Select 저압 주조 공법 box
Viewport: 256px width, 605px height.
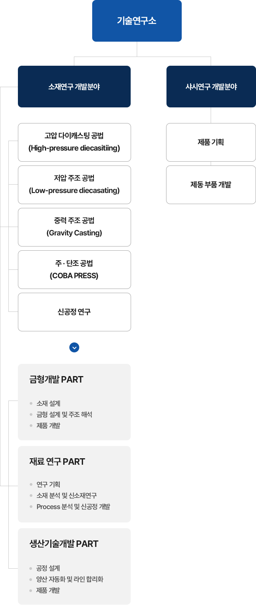[74, 185]
